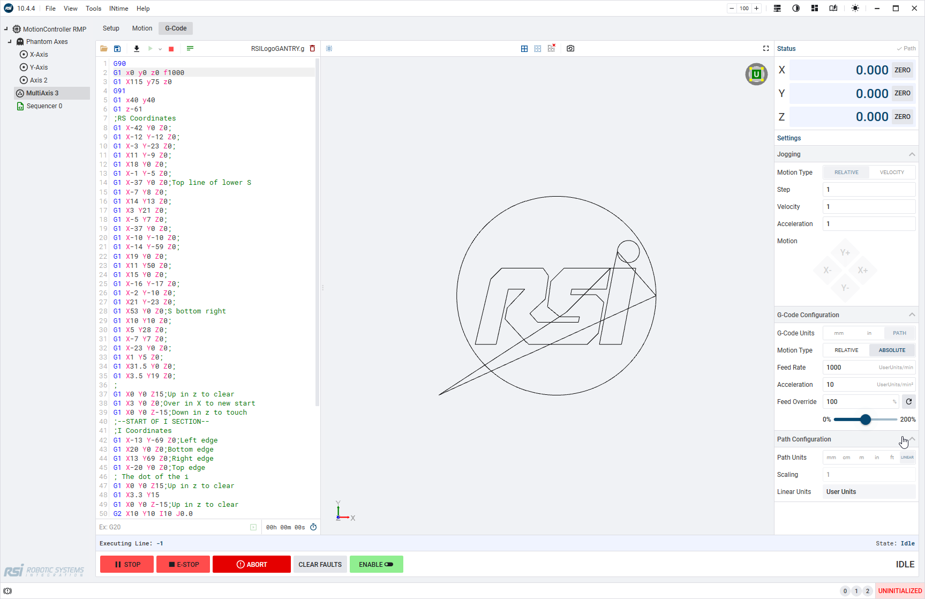The height and width of the screenshot is (599, 925).
Task: Click the download/load G-code icon
Action: [137, 49]
